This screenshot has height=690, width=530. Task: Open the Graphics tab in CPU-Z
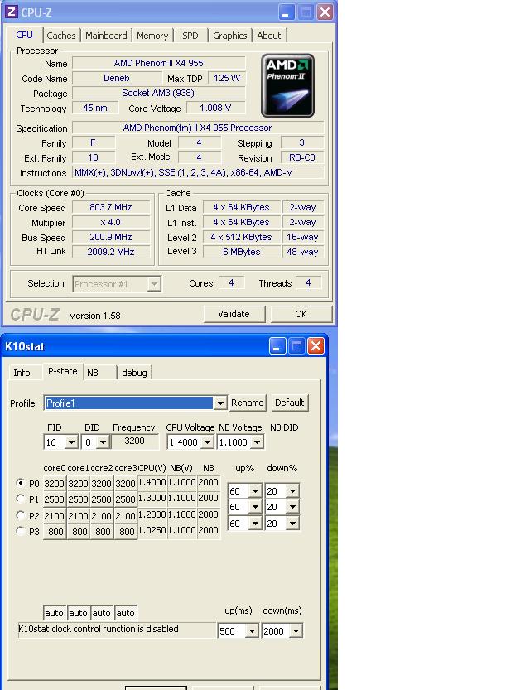point(229,36)
